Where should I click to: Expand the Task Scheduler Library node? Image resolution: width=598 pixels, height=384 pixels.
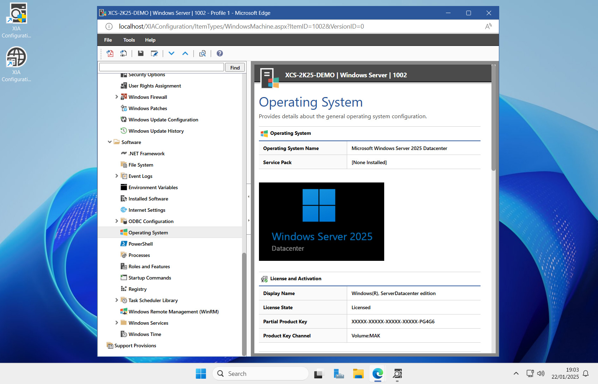[116, 300]
